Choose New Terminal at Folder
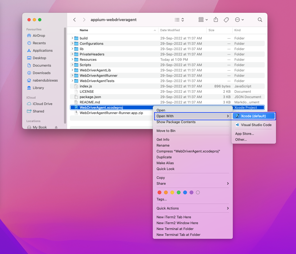The image size is (296, 254). click(193, 229)
